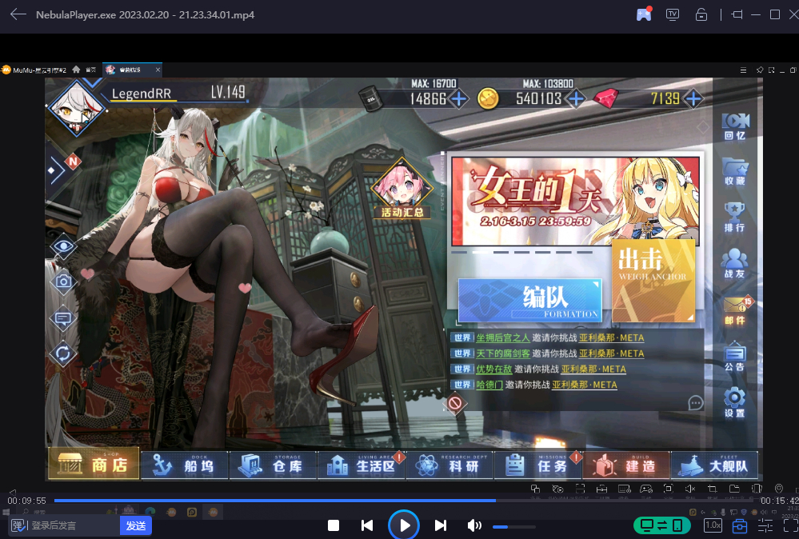This screenshot has height=539, width=799.
Task: Open the 科研 research menu
Action: point(449,465)
